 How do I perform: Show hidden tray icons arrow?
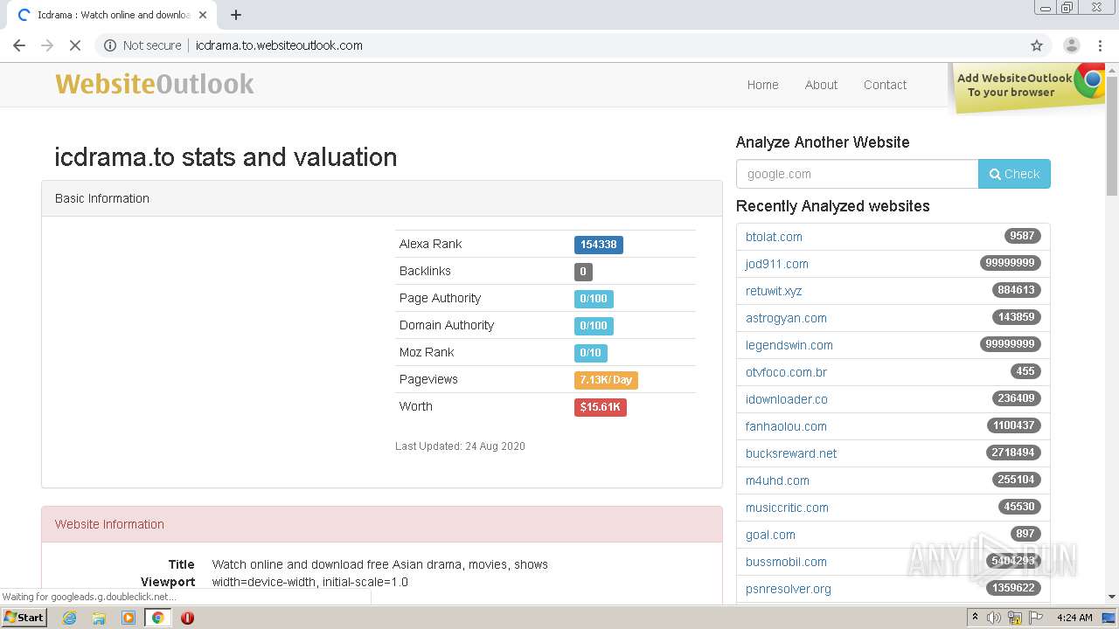click(x=975, y=618)
